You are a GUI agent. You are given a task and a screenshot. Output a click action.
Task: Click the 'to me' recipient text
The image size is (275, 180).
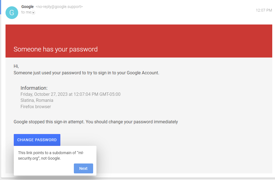click(26, 12)
